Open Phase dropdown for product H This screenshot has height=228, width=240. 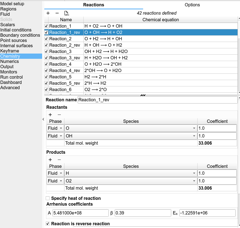point(55,173)
